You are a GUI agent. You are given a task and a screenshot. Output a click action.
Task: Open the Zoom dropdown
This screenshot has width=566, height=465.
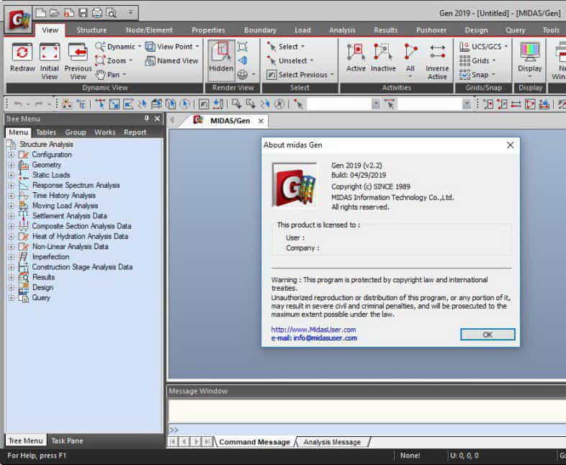pyautogui.click(x=130, y=60)
